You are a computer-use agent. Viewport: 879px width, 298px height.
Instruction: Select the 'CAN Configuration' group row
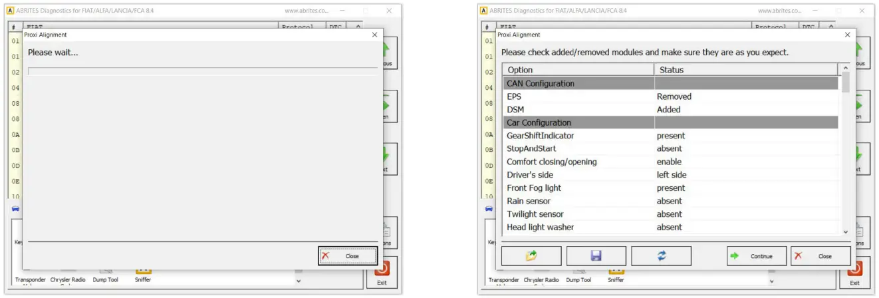pyautogui.click(x=670, y=83)
